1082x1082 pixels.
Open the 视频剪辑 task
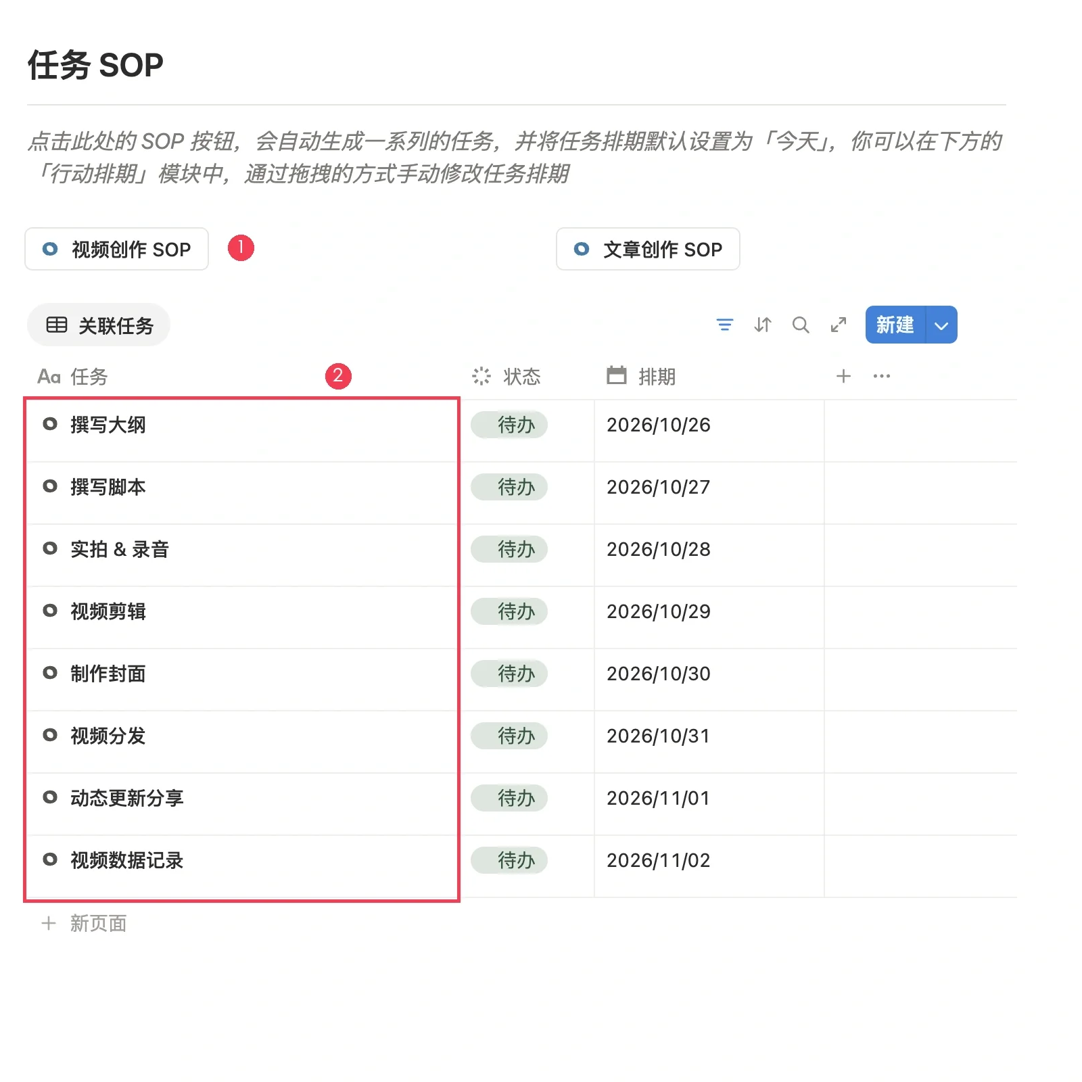108,611
